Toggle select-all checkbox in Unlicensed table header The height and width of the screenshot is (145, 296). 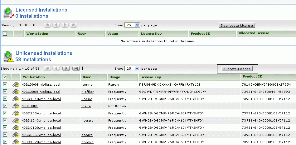pyautogui.click(x=5, y=77)
